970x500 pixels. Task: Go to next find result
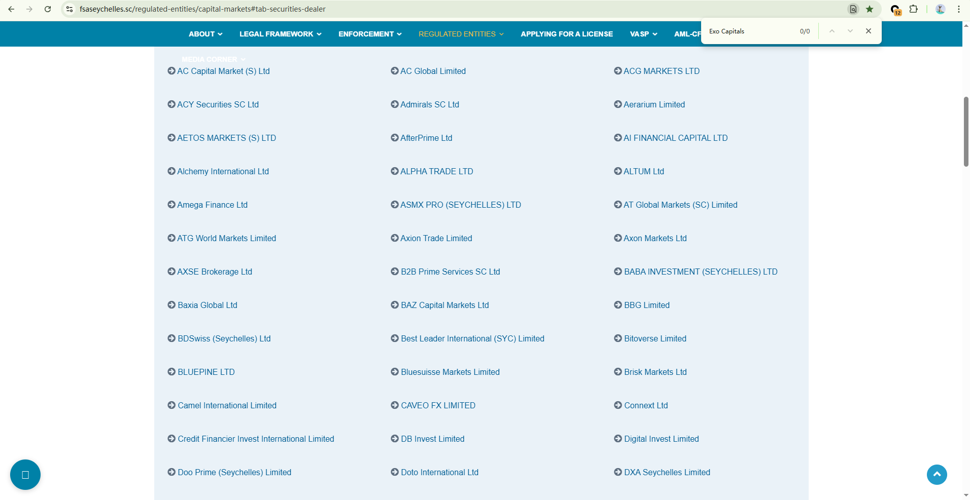pos(850,31)
